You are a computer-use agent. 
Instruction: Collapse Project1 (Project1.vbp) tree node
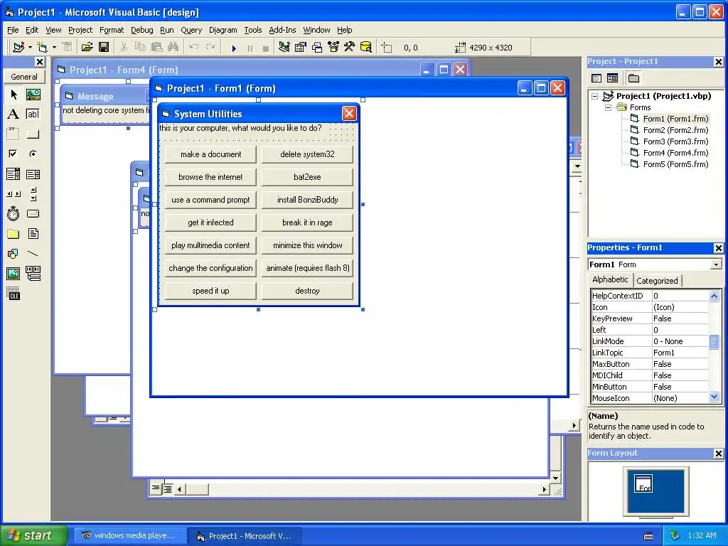(x=595, y=97)
